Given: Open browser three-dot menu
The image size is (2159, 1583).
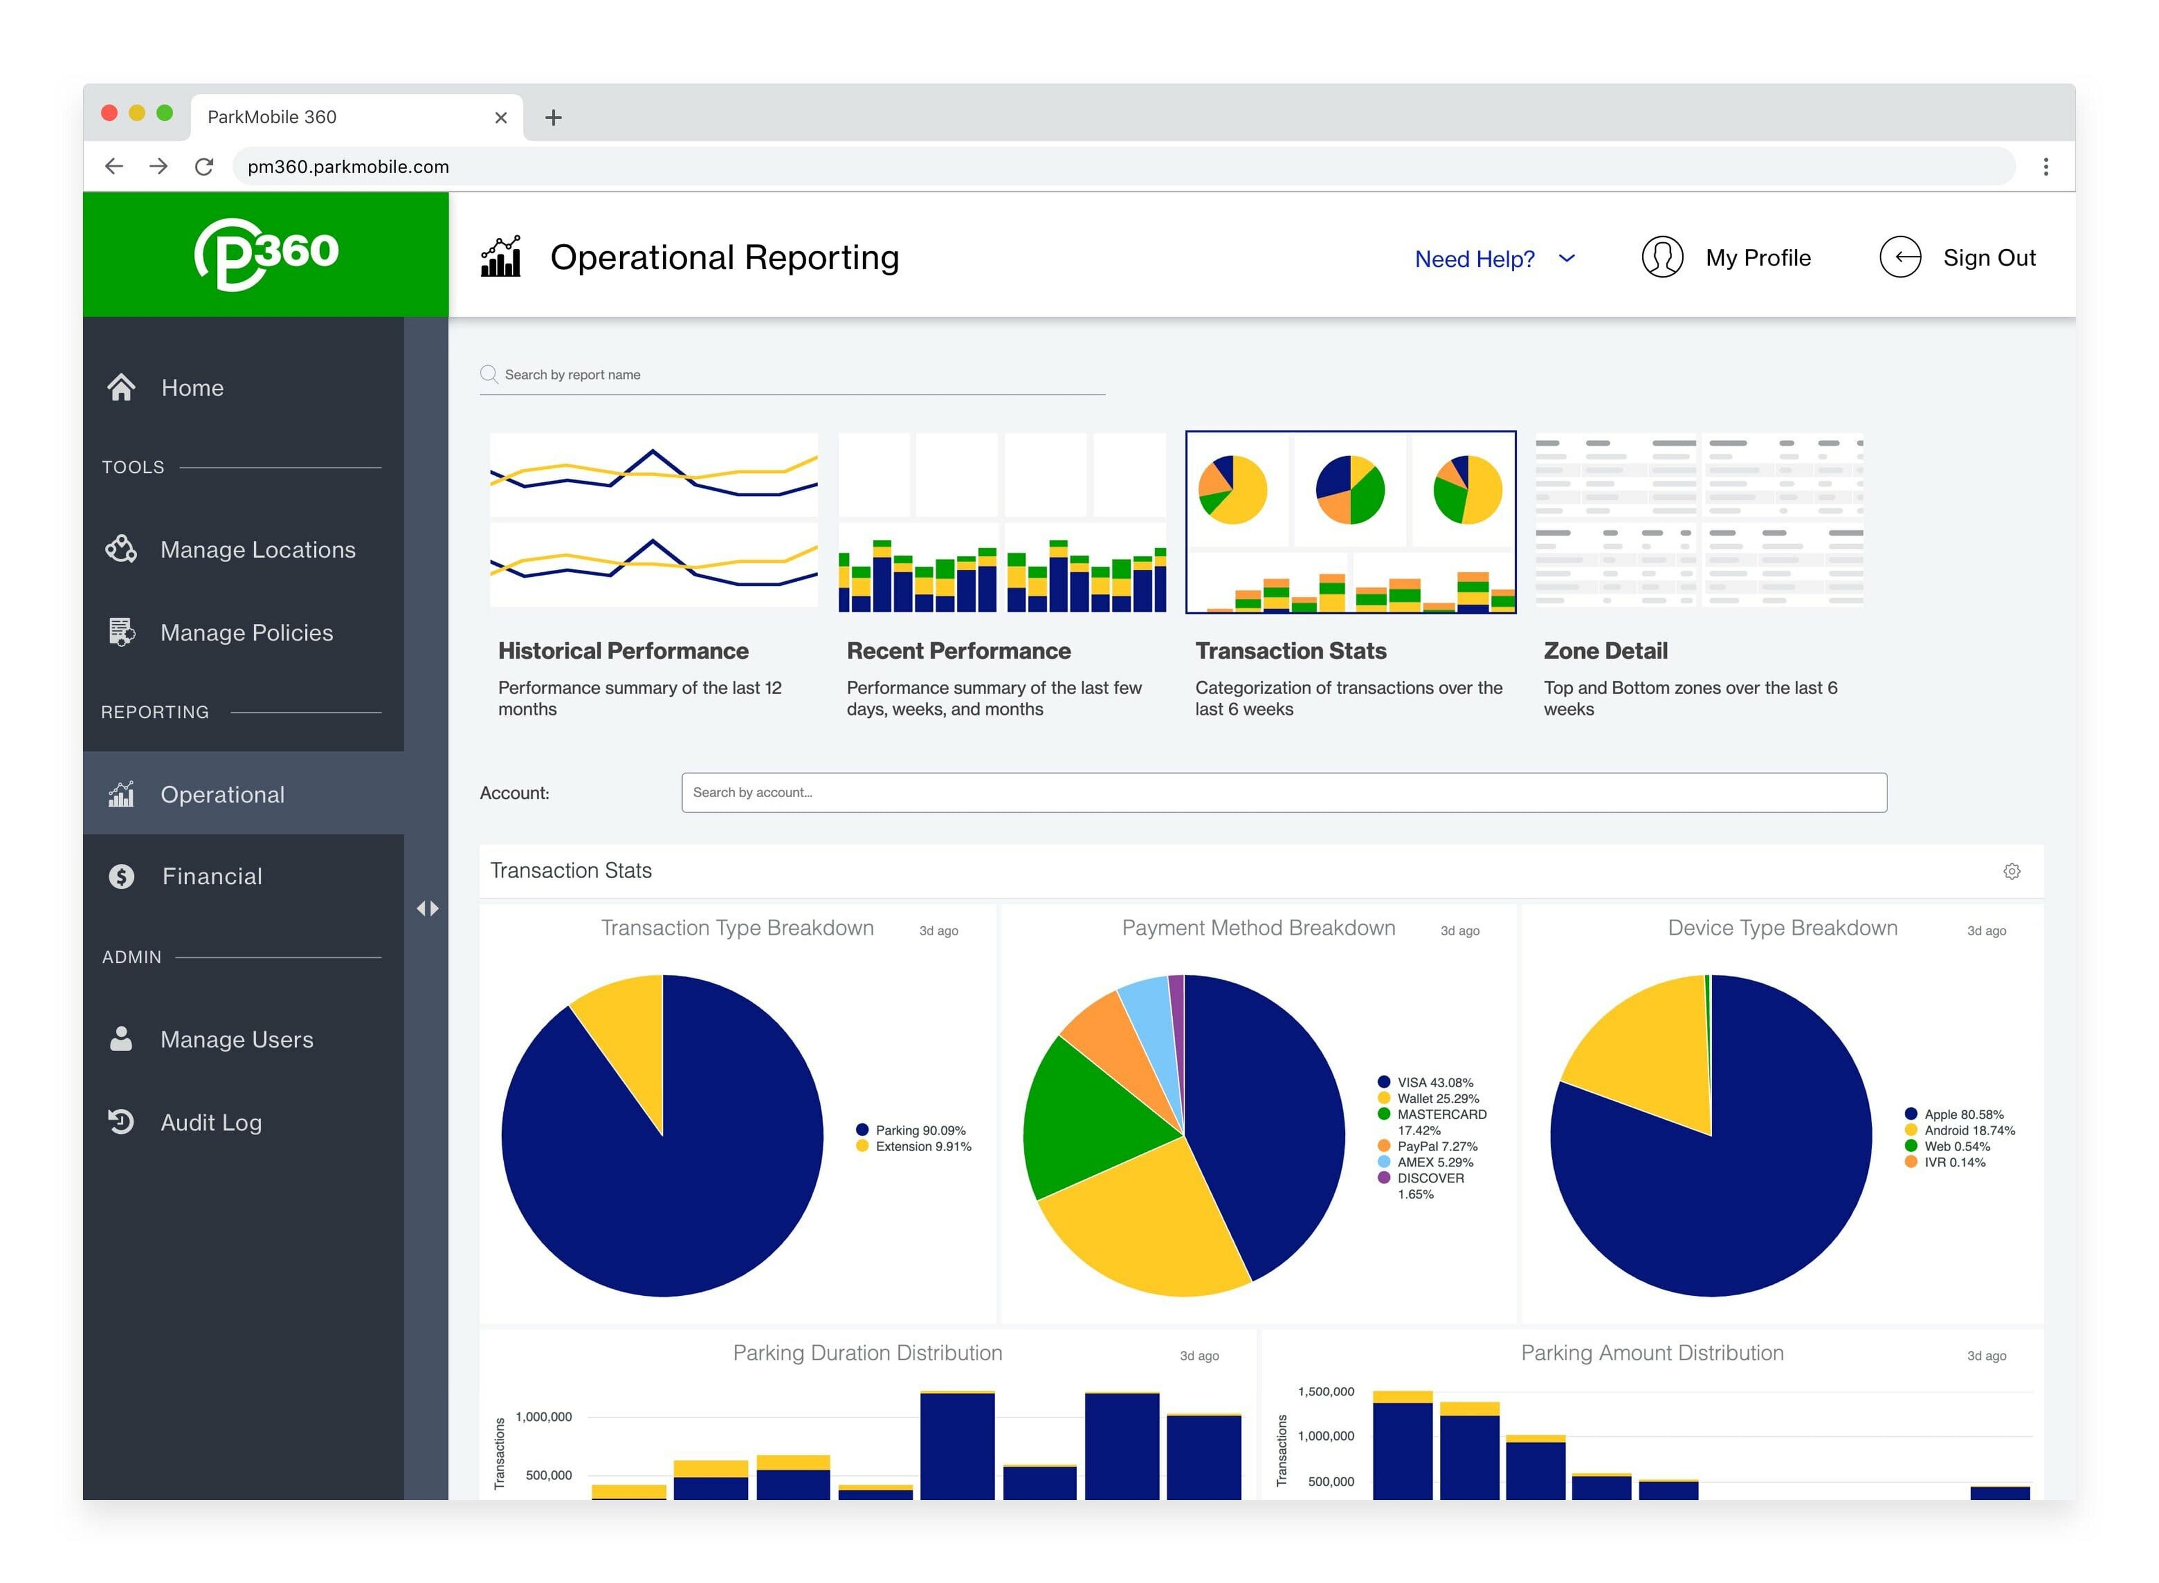Looking at the screenshot, I should pos(2045,167).
